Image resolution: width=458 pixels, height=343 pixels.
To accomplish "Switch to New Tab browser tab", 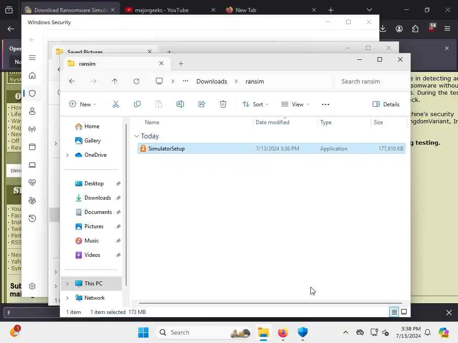I will 271,10.
